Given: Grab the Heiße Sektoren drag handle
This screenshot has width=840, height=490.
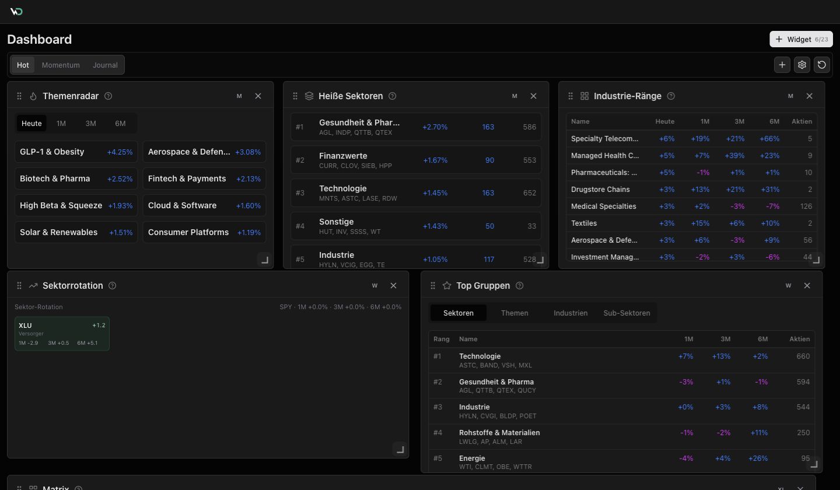Looking at the screenshot, I should (295, 96).
